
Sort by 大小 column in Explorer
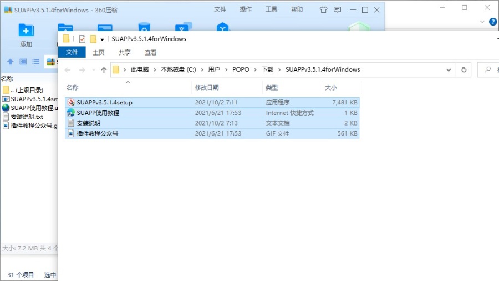[342, 87]
